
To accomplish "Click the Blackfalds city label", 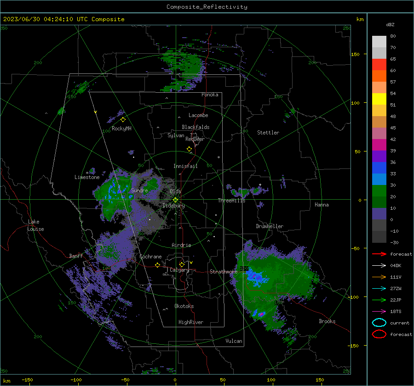I will point(195,127).
